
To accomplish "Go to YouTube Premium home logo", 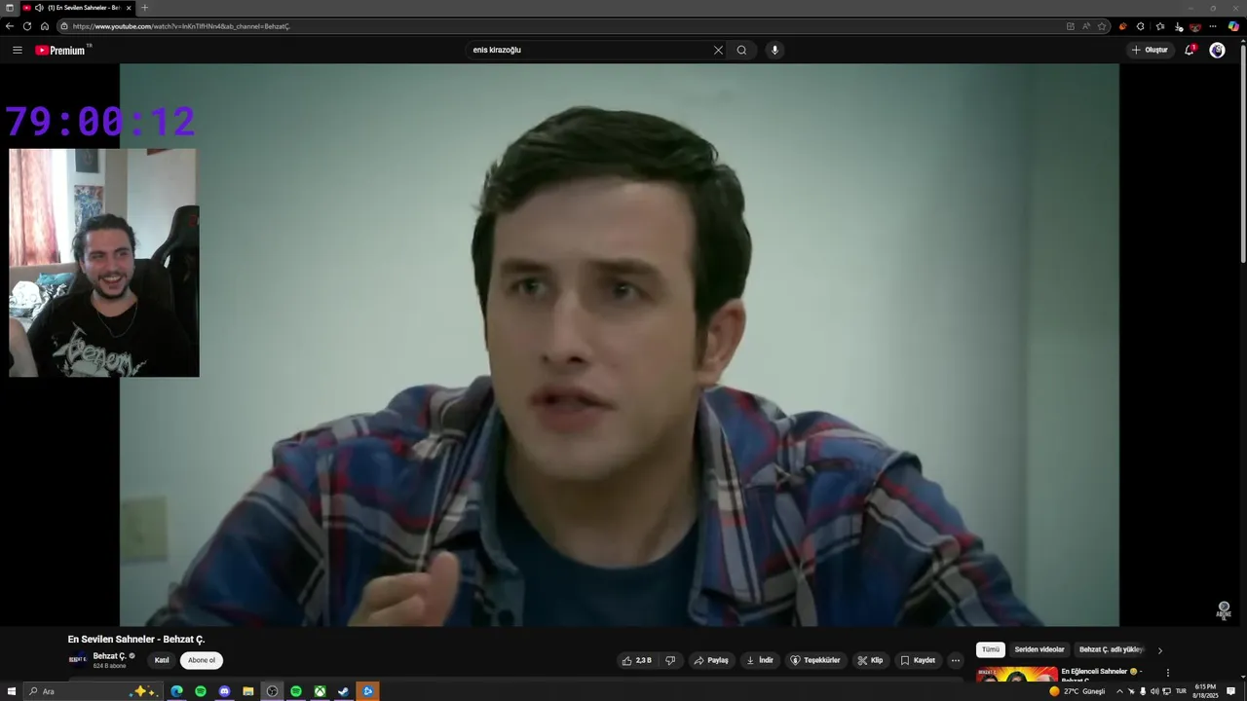I will click(x=60, y=50).
